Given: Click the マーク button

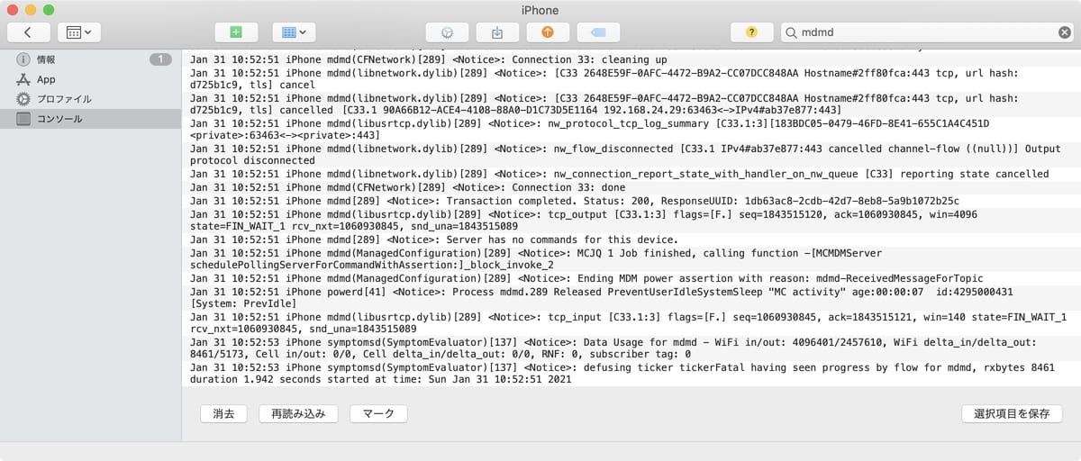Looking at the screenshot, I should (x=378, y=413).
